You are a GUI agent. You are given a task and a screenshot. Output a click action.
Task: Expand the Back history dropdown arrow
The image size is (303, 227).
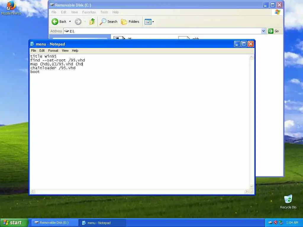pyautogui.click(x=70, y=22)
